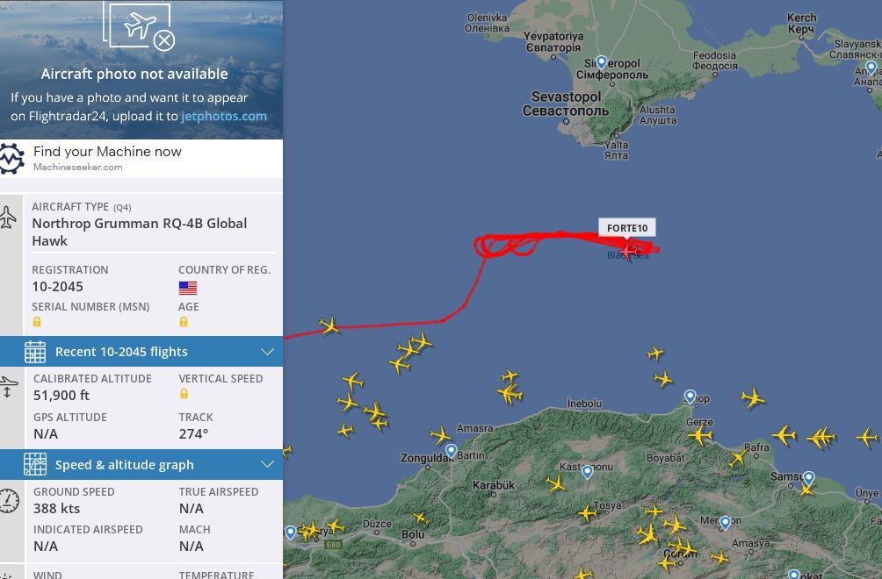Image resolution: width=882 pixels, height=579 pixels.
Task: Click the FORTE10 callsign label
Action: pos(627,228)
